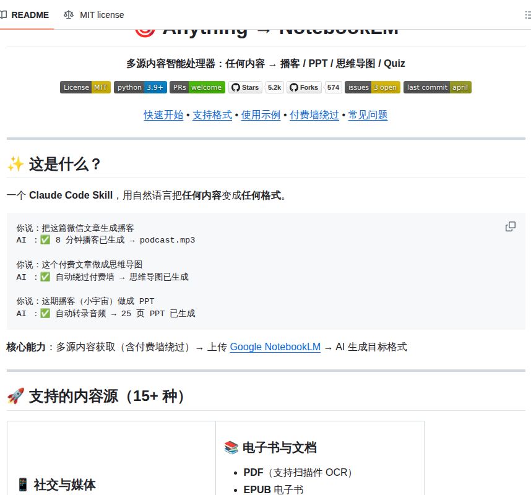Click the line 你说：这个付费文章做成思维导图

point(79,264)
